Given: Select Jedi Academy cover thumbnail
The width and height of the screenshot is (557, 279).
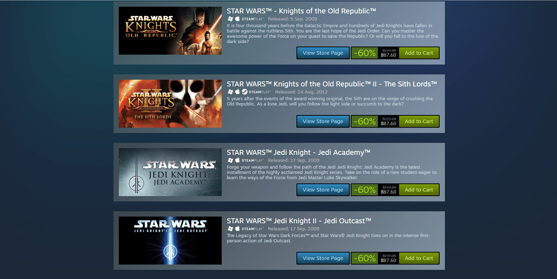Looking at the screenshot, I should (x=170, y=172).
